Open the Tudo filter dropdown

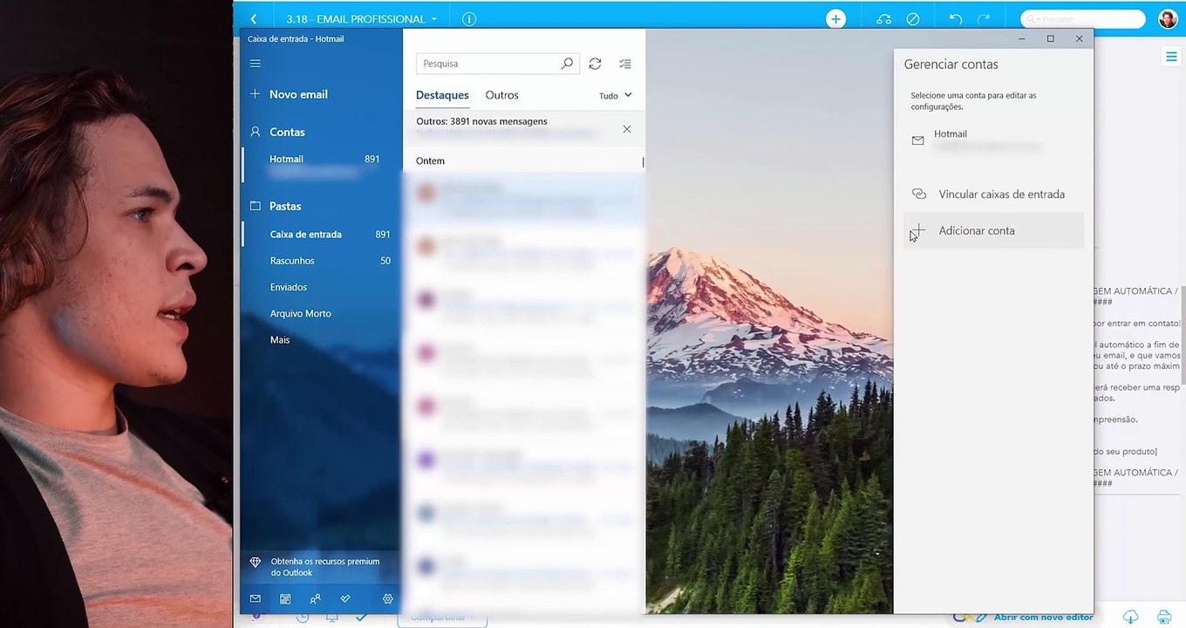616,96
